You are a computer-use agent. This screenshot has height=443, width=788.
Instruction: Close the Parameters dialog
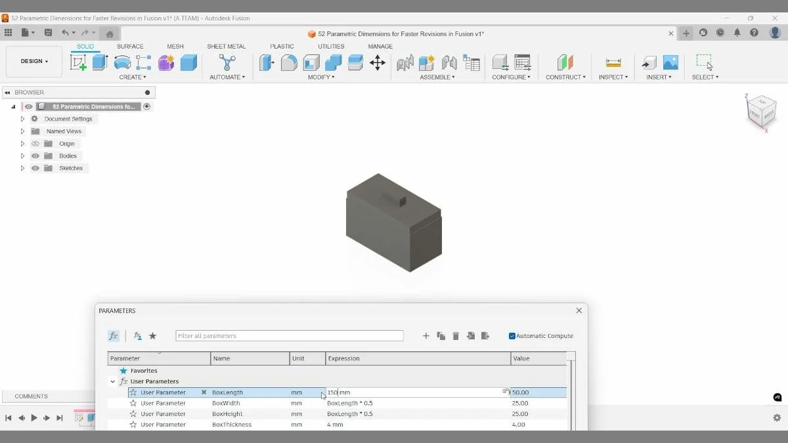(579, 310)
